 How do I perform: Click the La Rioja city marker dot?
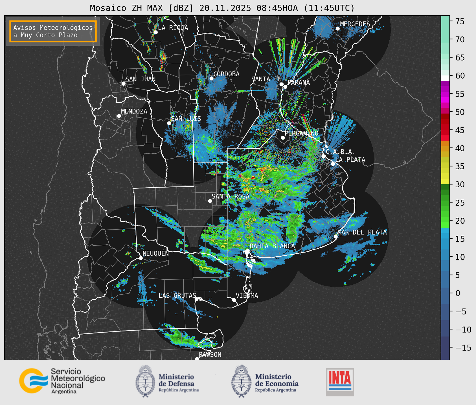click(x=156, y=32)
